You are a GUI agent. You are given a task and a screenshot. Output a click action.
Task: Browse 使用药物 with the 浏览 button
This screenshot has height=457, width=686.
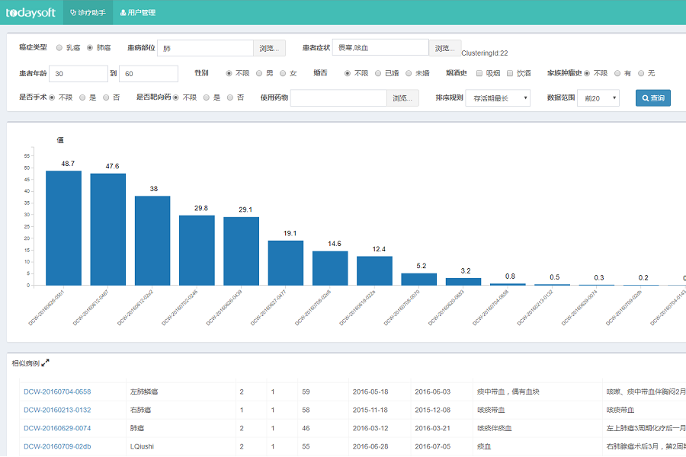402,98
